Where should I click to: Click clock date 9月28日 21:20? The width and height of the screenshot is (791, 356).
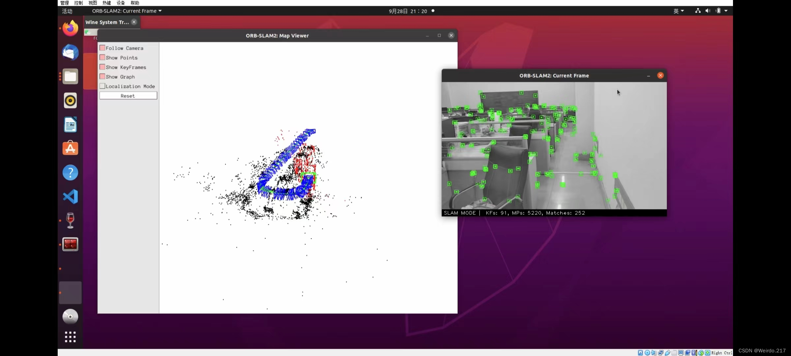[x=408, y=11]
